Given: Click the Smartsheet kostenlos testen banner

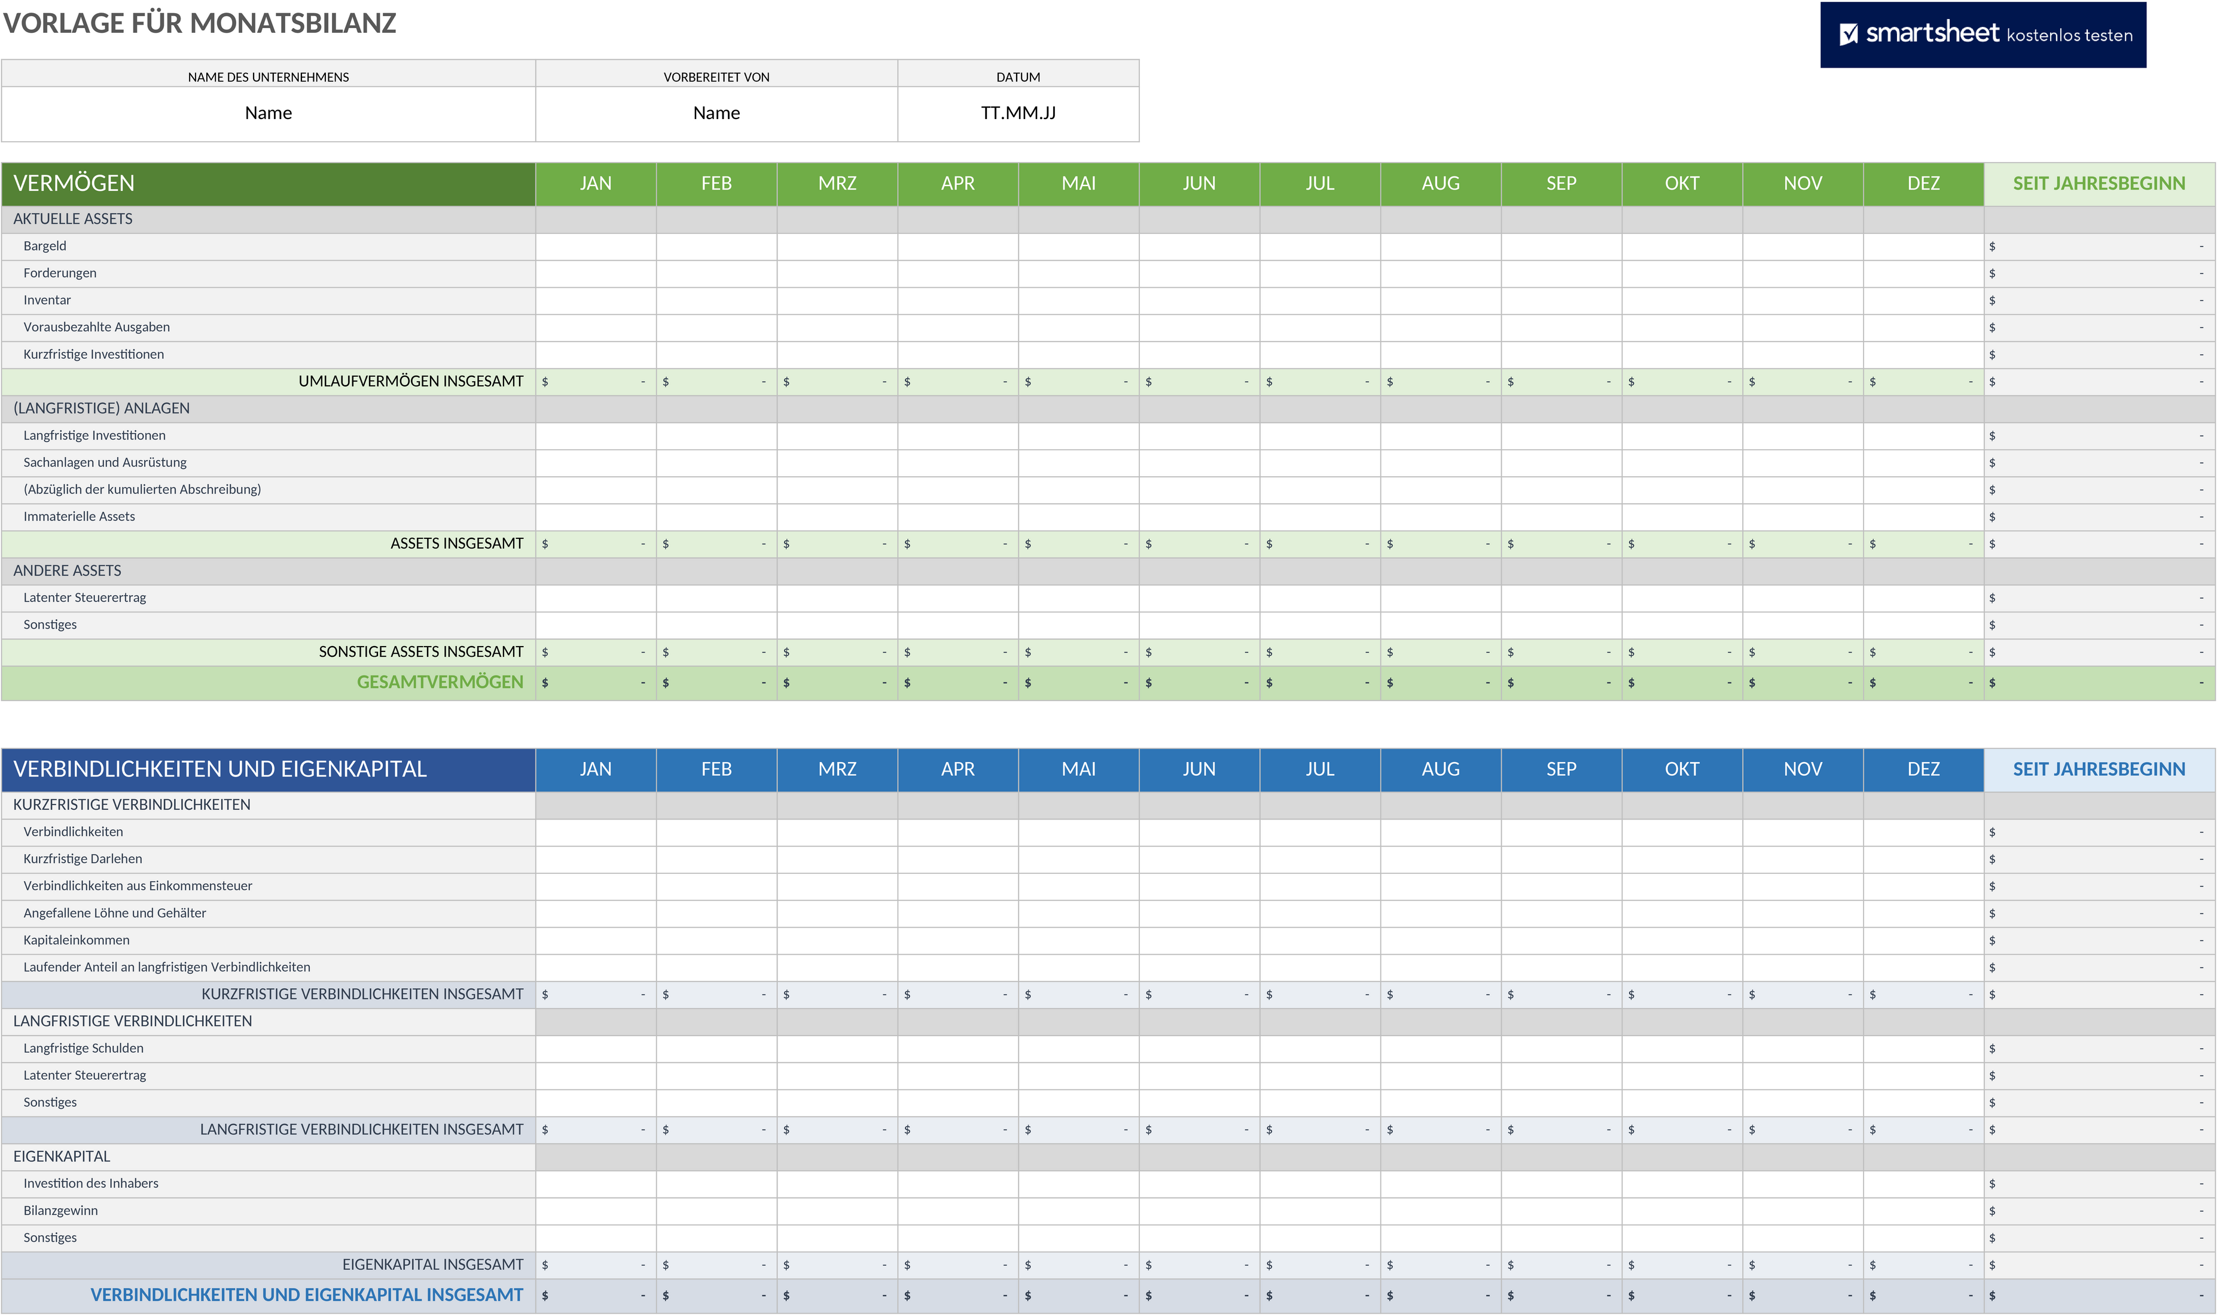Looking at the screenshot, I should coord(1982,35).
